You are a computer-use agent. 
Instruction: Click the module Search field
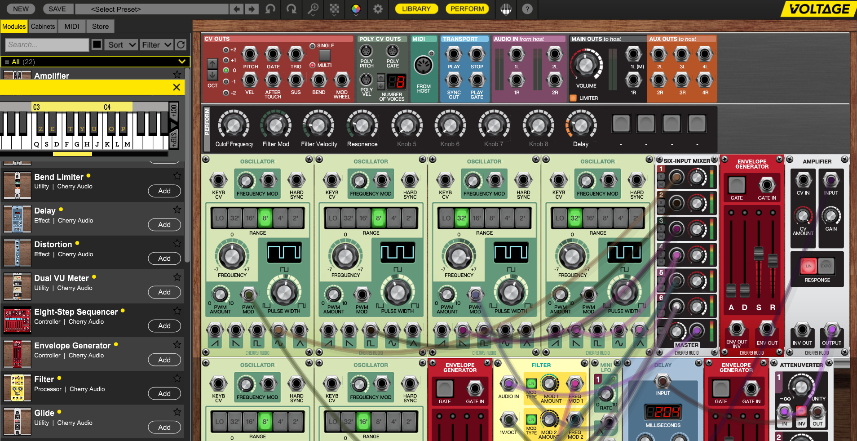pyautogui.click(x=47, y=45)
